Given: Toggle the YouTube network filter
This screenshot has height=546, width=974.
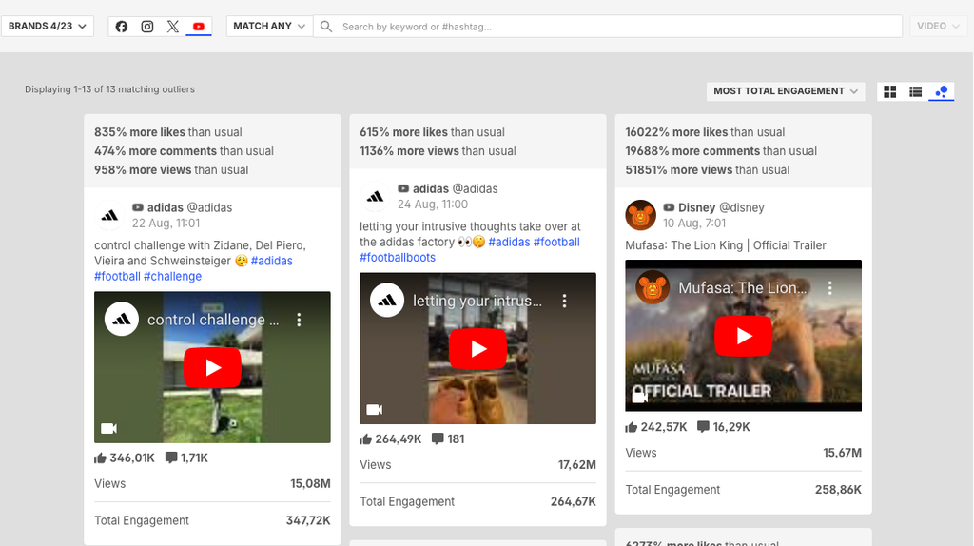Looking at the screenshot, I should click(199, 27).
